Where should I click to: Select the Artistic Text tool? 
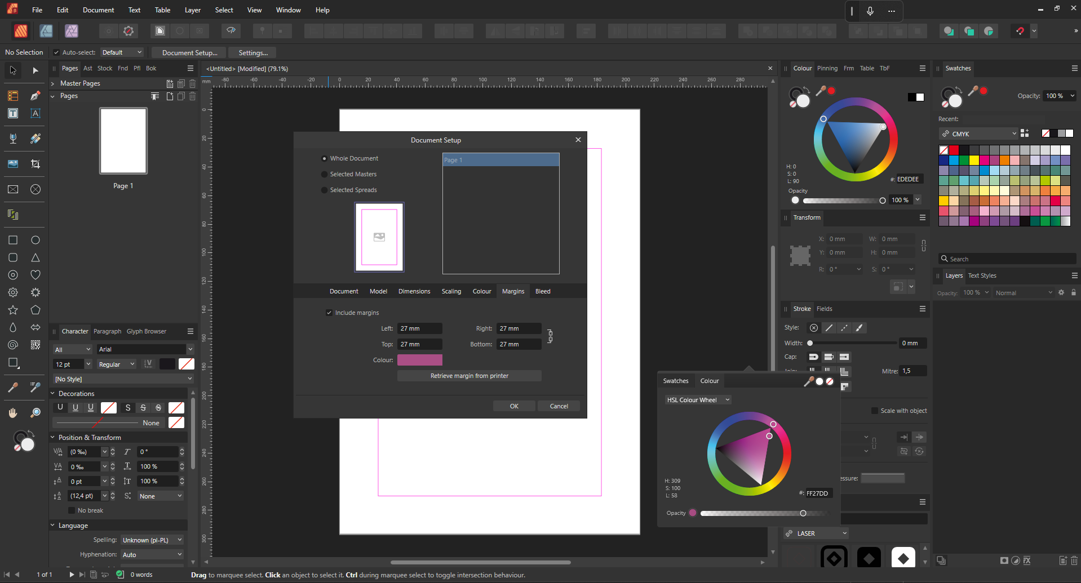[x=35, y=113]
